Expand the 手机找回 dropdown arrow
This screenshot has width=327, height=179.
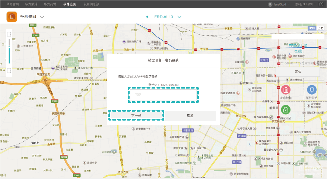[42, 17]
